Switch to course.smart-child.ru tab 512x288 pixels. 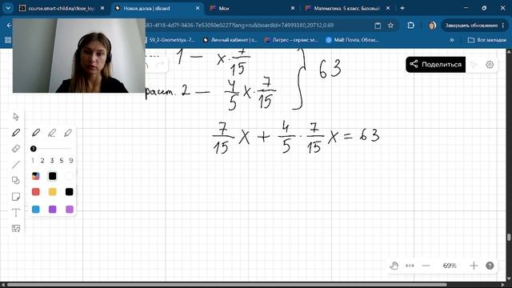click(x=62, y=8)
